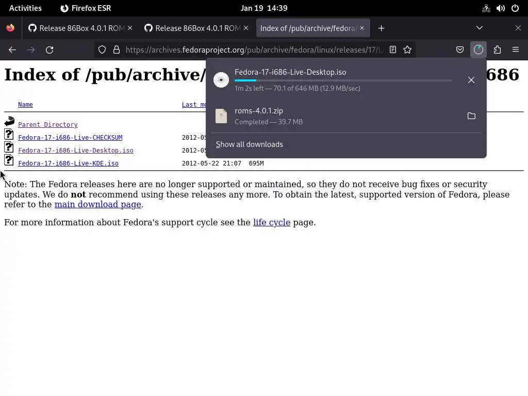Viewport: 528px width, 396px height.
Task: Click the Parent Directory back-arrow icon
Action: (x=9, y=121)
